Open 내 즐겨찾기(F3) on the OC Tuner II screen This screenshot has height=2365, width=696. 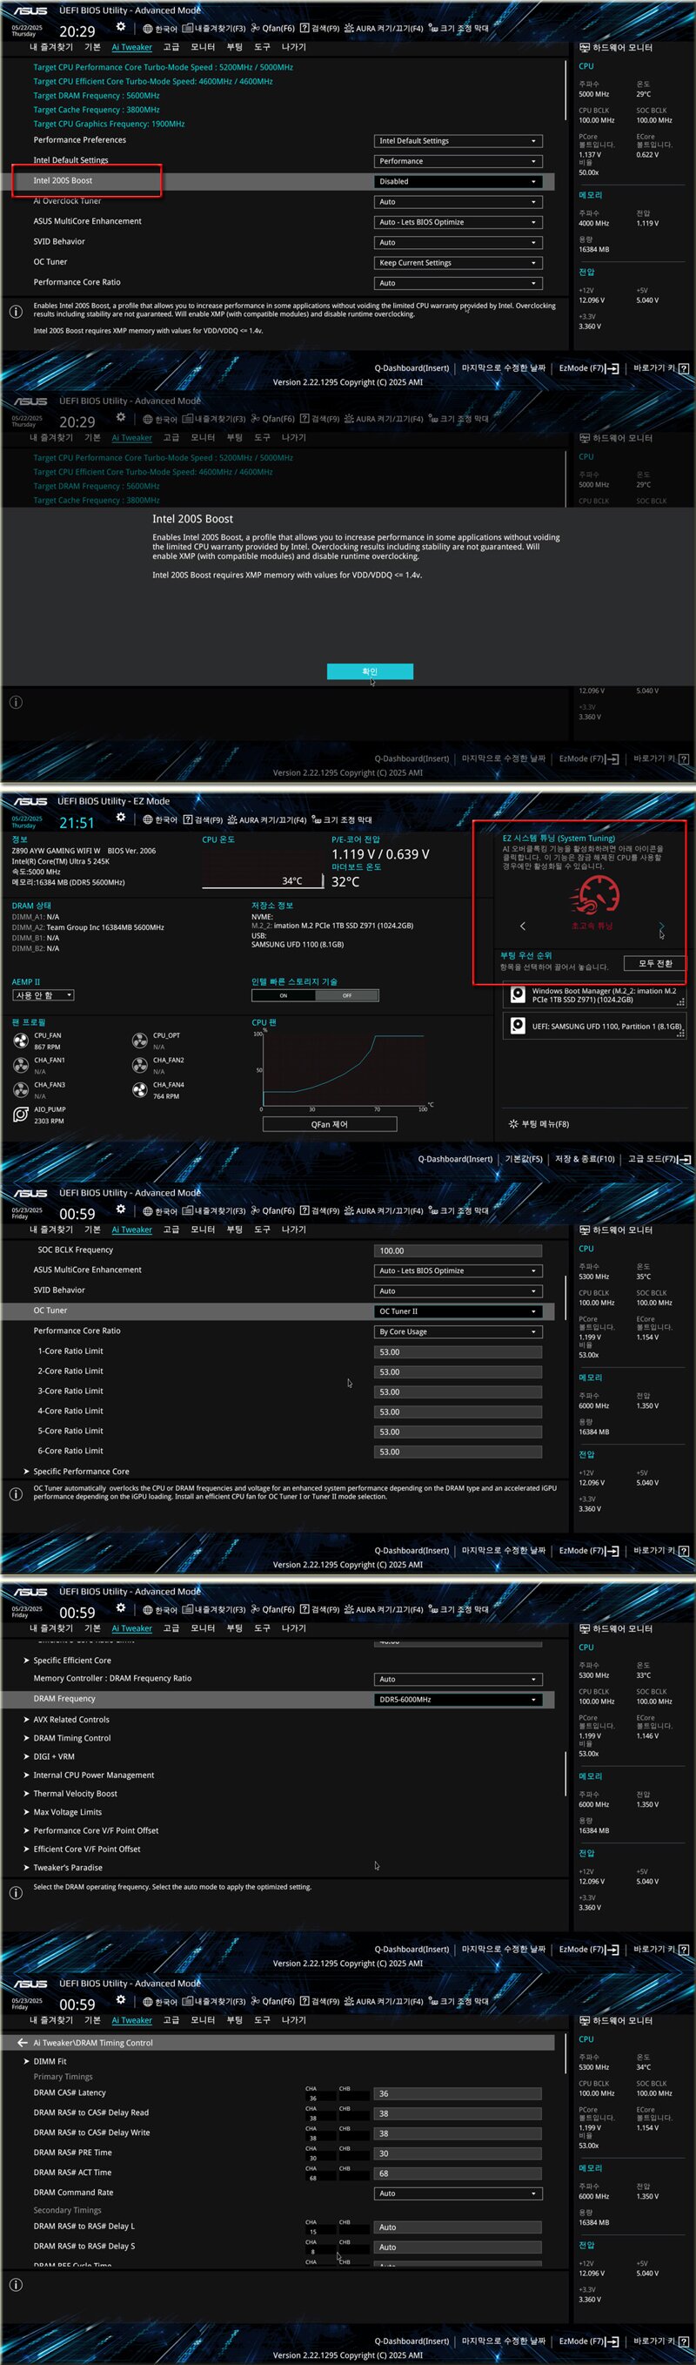click(x=214, y=1211)
